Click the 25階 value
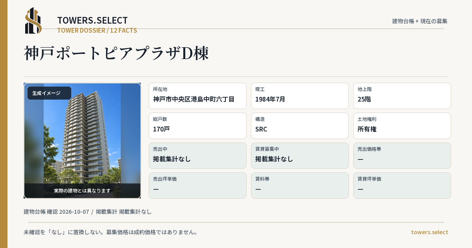Image resolution: width=472 pixels, height=248 pixels. pyautogui.click(x=364, y=99)
